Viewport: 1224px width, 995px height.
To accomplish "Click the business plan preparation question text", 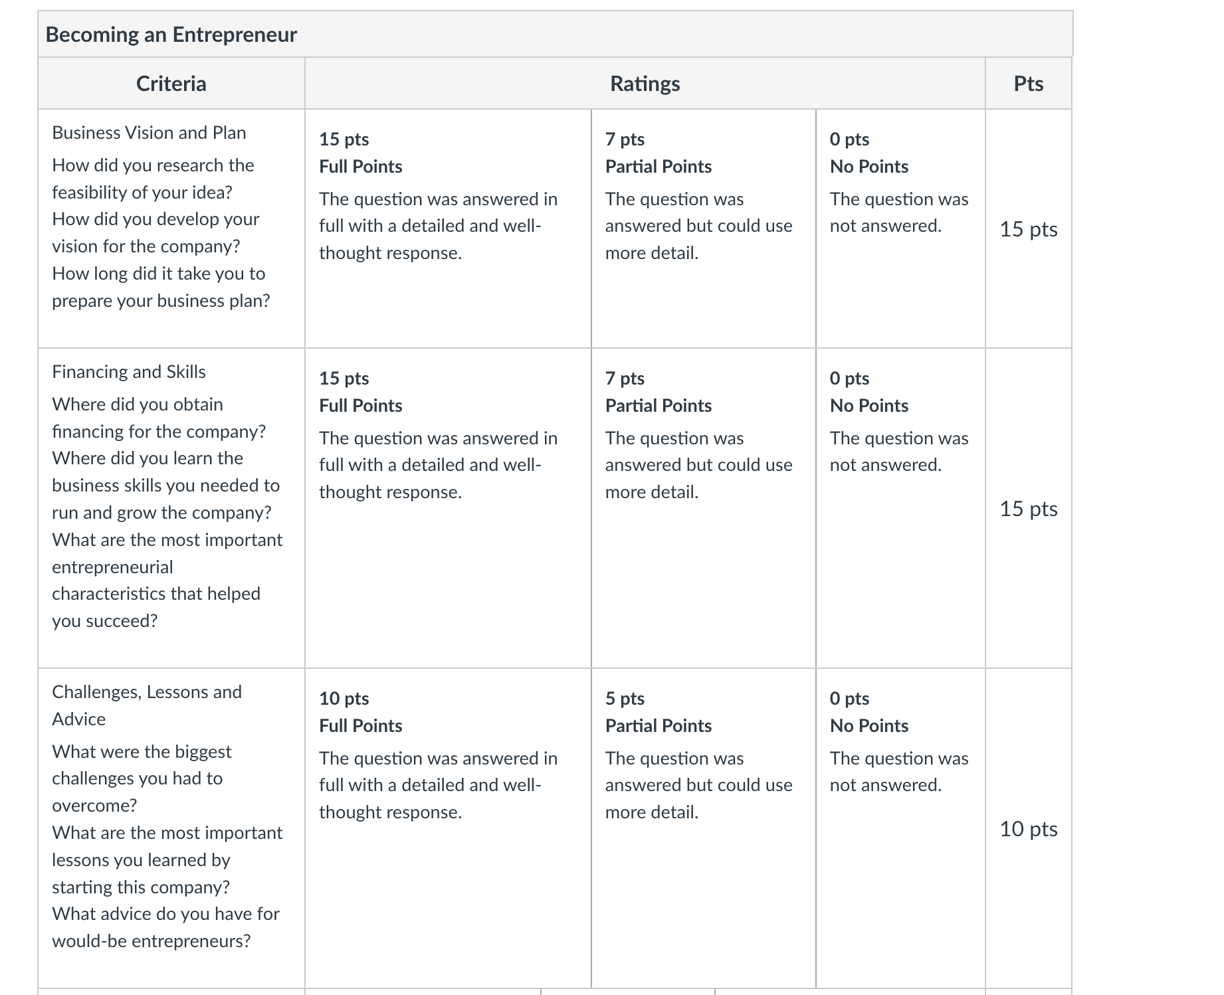I will click(x=161, y=287).
